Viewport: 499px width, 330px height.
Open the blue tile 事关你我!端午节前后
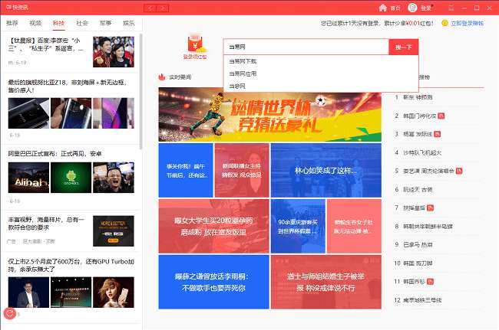pyautogui.click(x=186, y=171)
